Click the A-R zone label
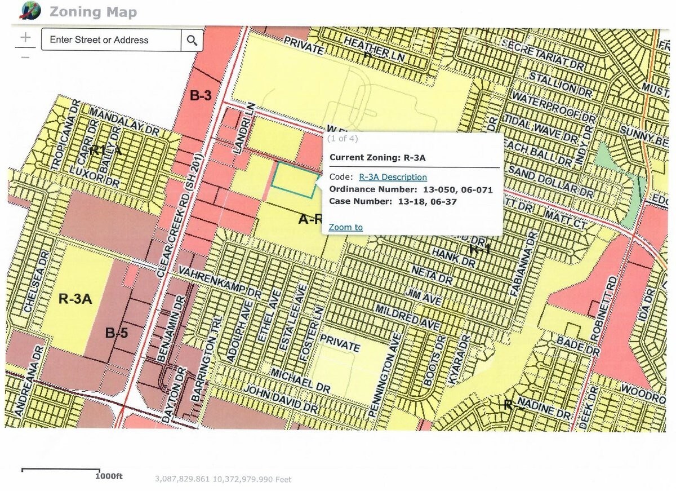The image size is (676, 491). tap(309, 219)
